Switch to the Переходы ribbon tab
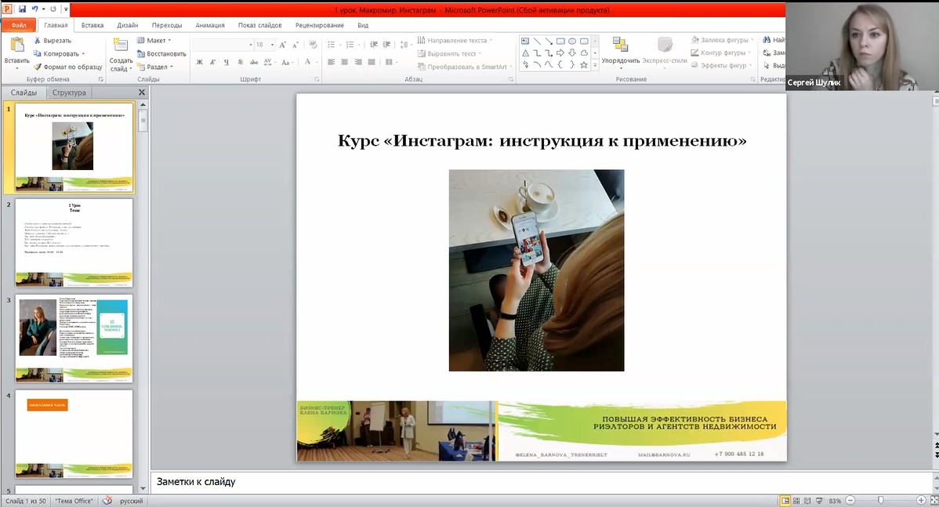This screenshot has width=939, height=507. (166, 25)
